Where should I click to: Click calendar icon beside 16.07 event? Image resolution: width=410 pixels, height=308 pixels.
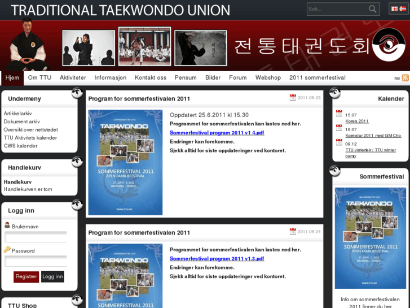pos(339,128)
